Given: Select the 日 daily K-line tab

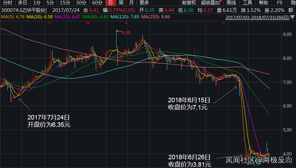Looking at the screenshot, I should 111,3.
